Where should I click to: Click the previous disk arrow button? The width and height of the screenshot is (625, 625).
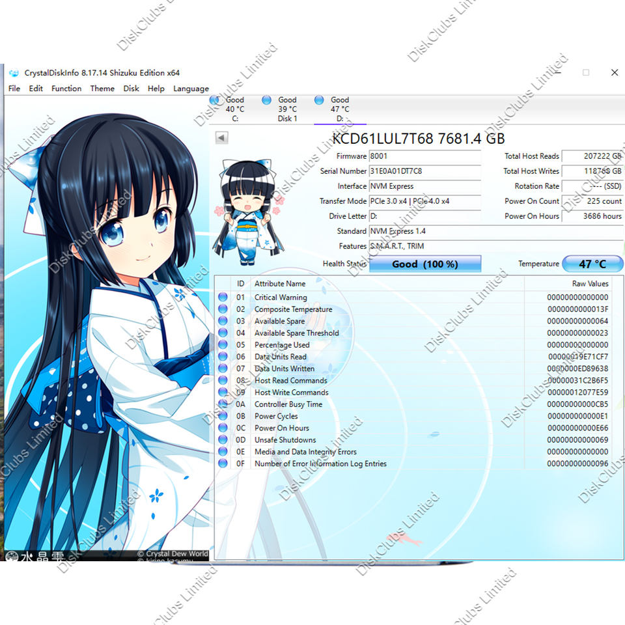point(221,138)
